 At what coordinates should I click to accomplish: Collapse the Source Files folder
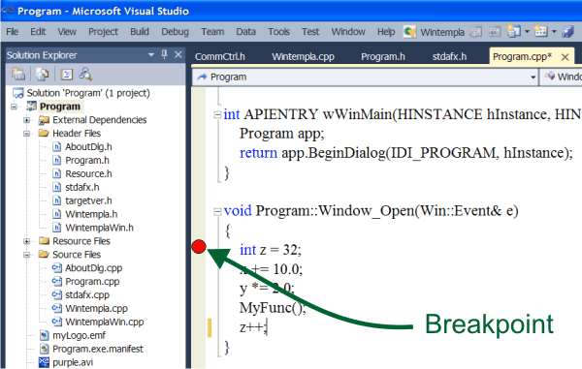(x=27, y=255)
